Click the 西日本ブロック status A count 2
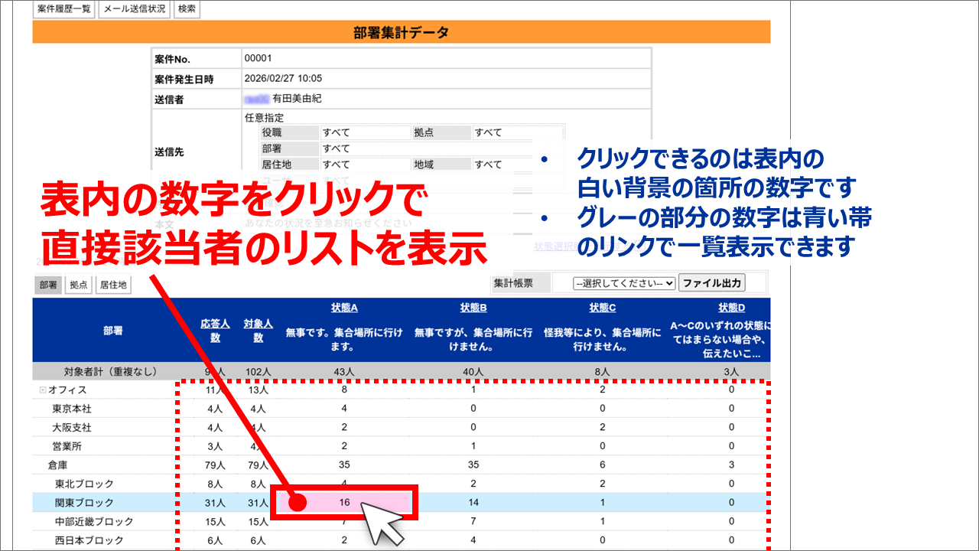The height and width of the screenshot is (551, 979). (343, 541)
